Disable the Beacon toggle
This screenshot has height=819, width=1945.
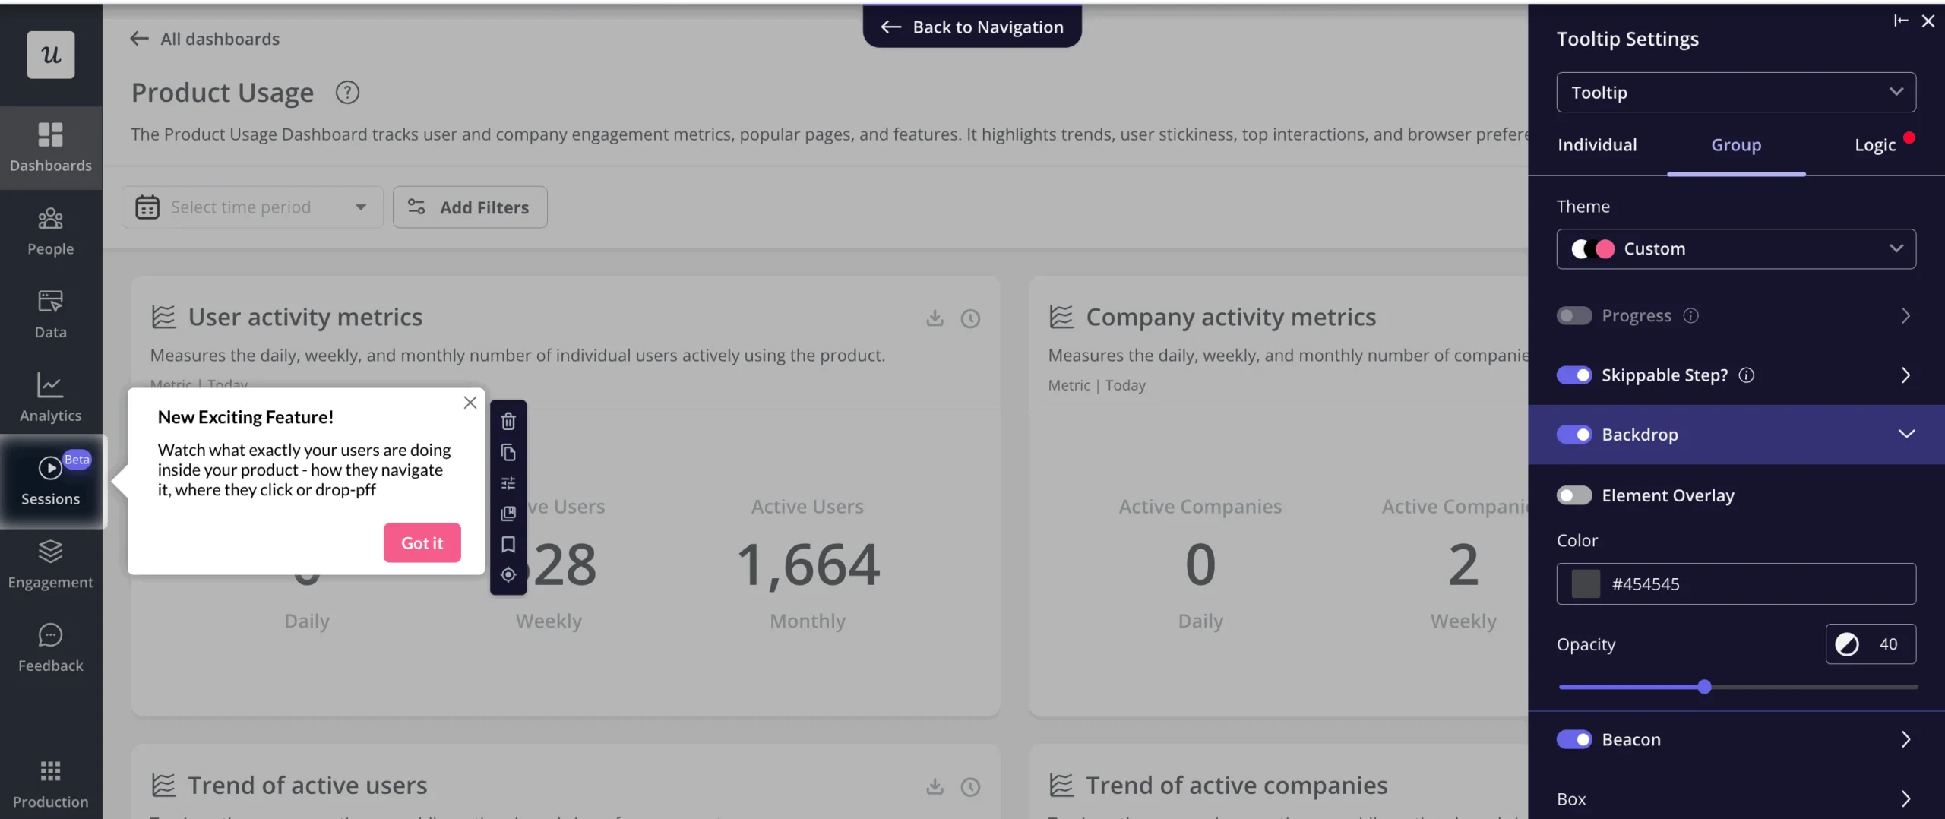tap(1573, 739)
